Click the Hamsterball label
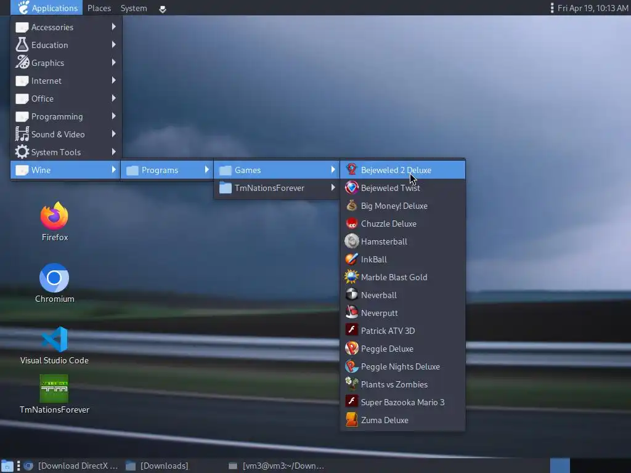This screenshot has height=473, width=631. 384,241
